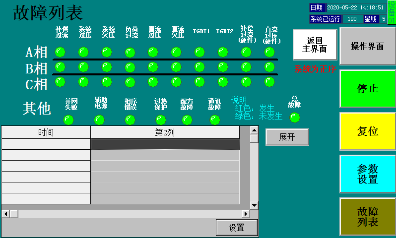The image size is (396, 238).
Task: Open the 参数设置 page
Action: coord(367,174)
